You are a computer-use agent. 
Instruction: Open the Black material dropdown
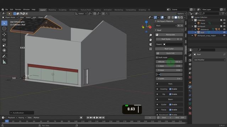coord(166,26)
